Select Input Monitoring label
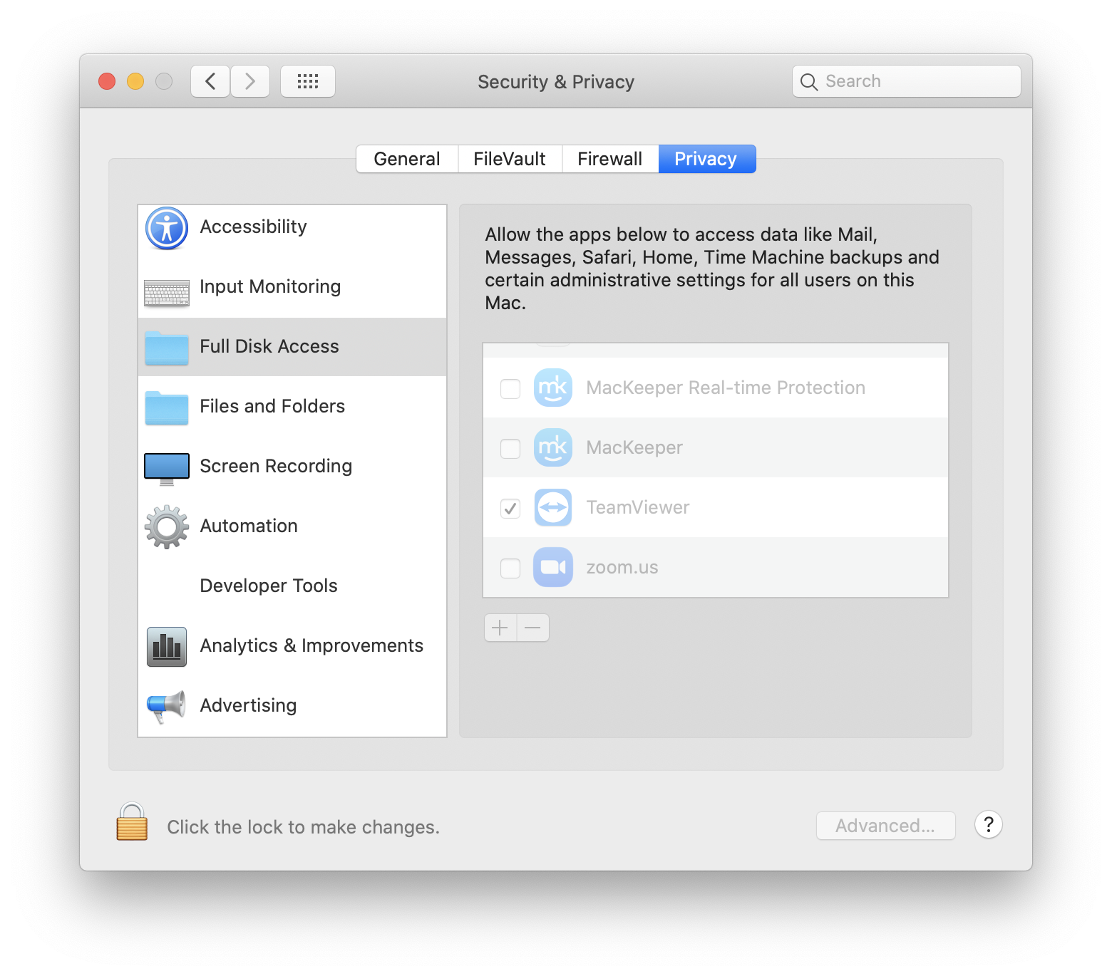This screenshot has width=1112, height=976. [x=270, y=286]
